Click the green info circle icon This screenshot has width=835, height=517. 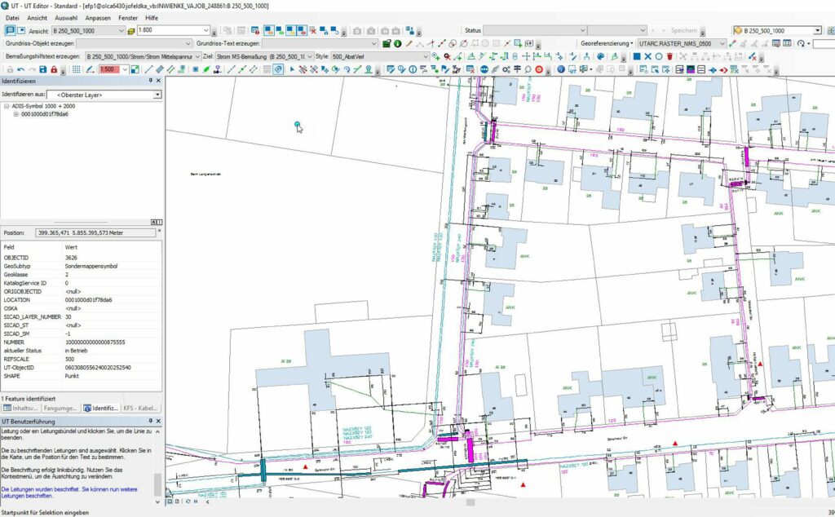(x=398, y=43)
